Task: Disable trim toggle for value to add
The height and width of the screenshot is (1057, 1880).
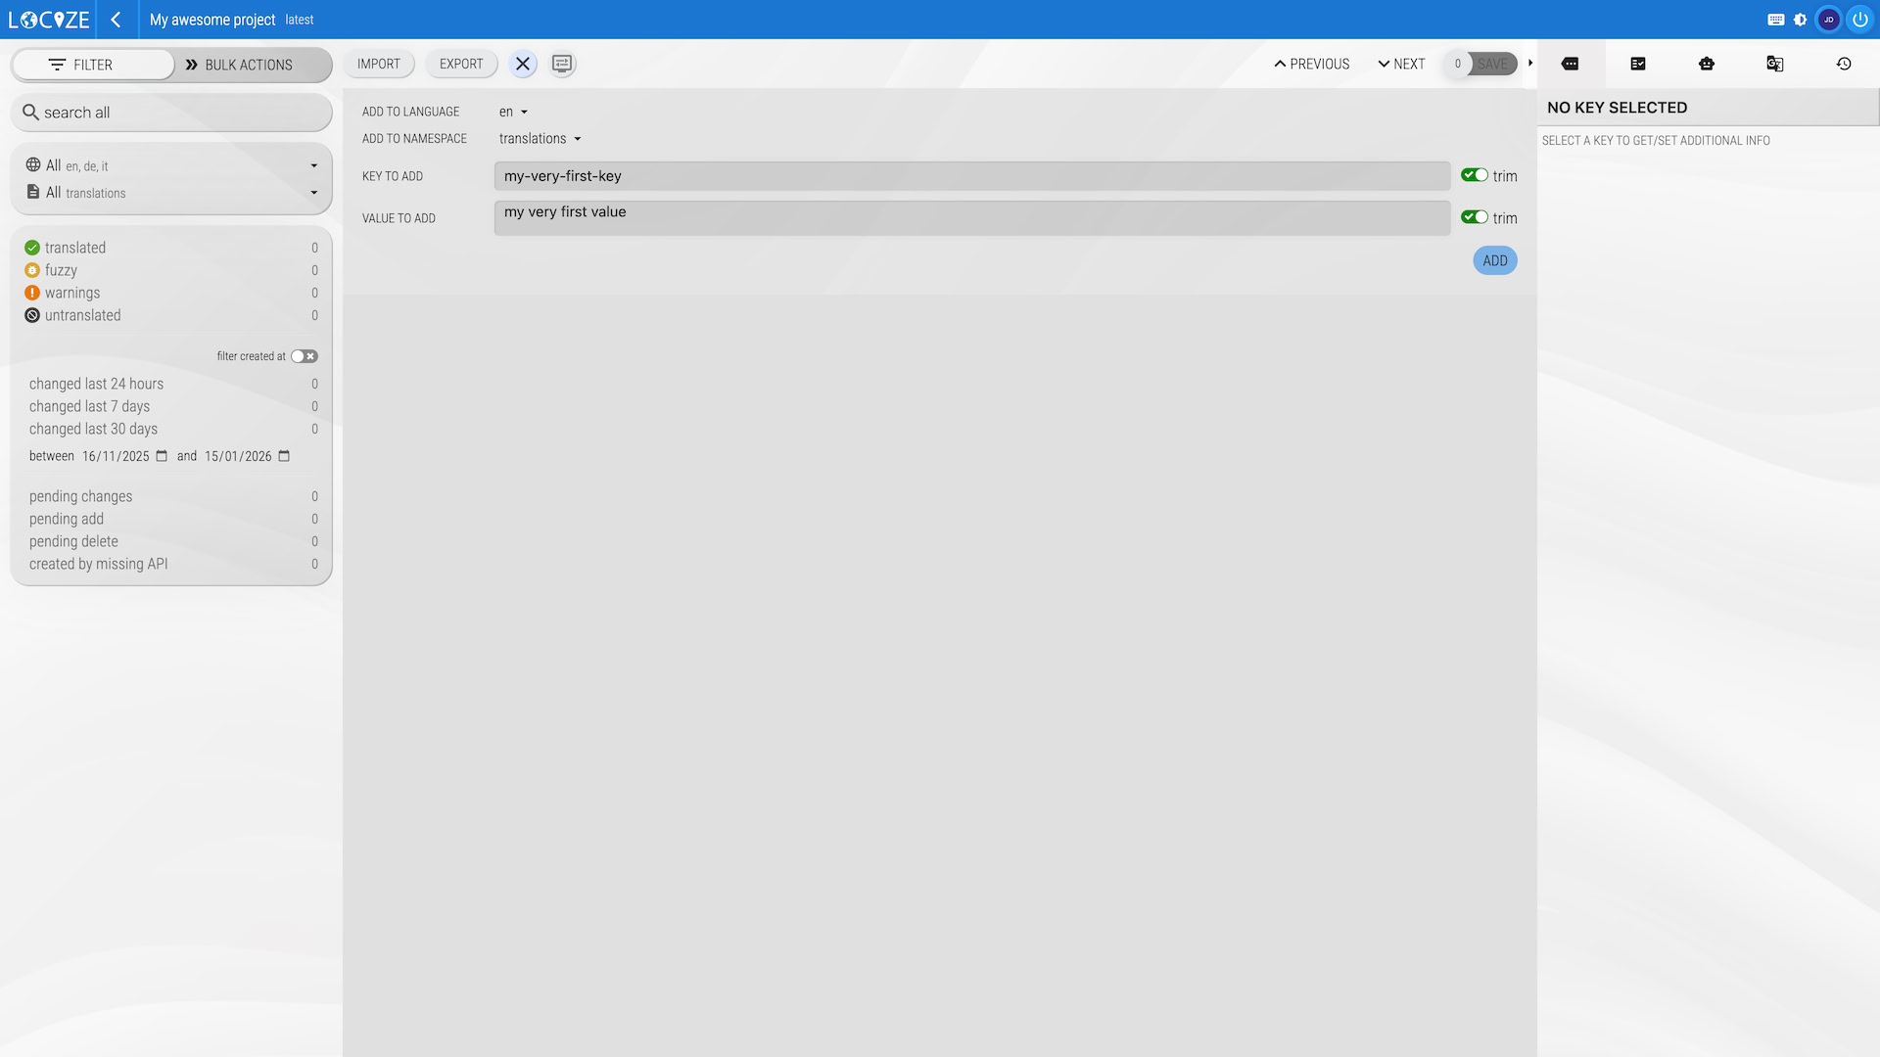Action: click(1474, 217)
